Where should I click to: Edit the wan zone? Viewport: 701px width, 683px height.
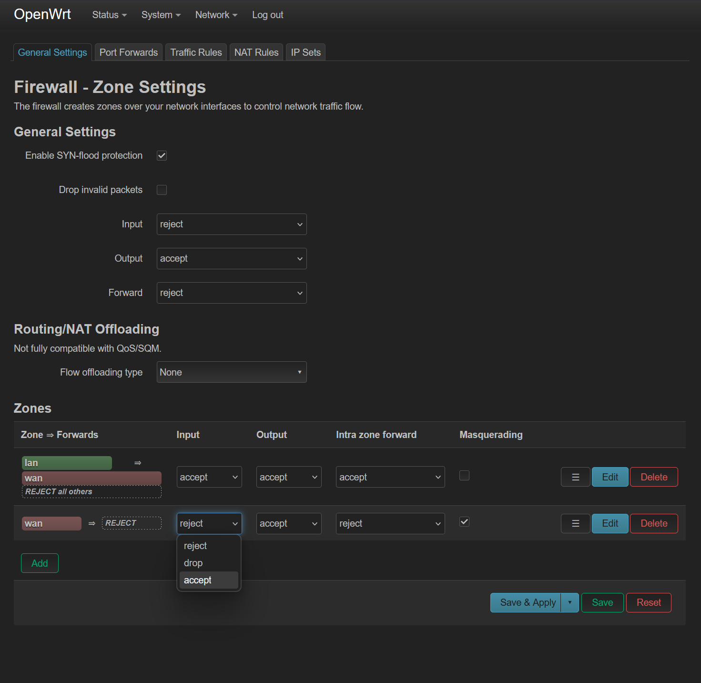click(610, 523)
